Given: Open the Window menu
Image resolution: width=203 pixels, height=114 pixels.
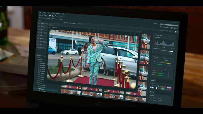Looking at the screenshot, I should (58, 13).
